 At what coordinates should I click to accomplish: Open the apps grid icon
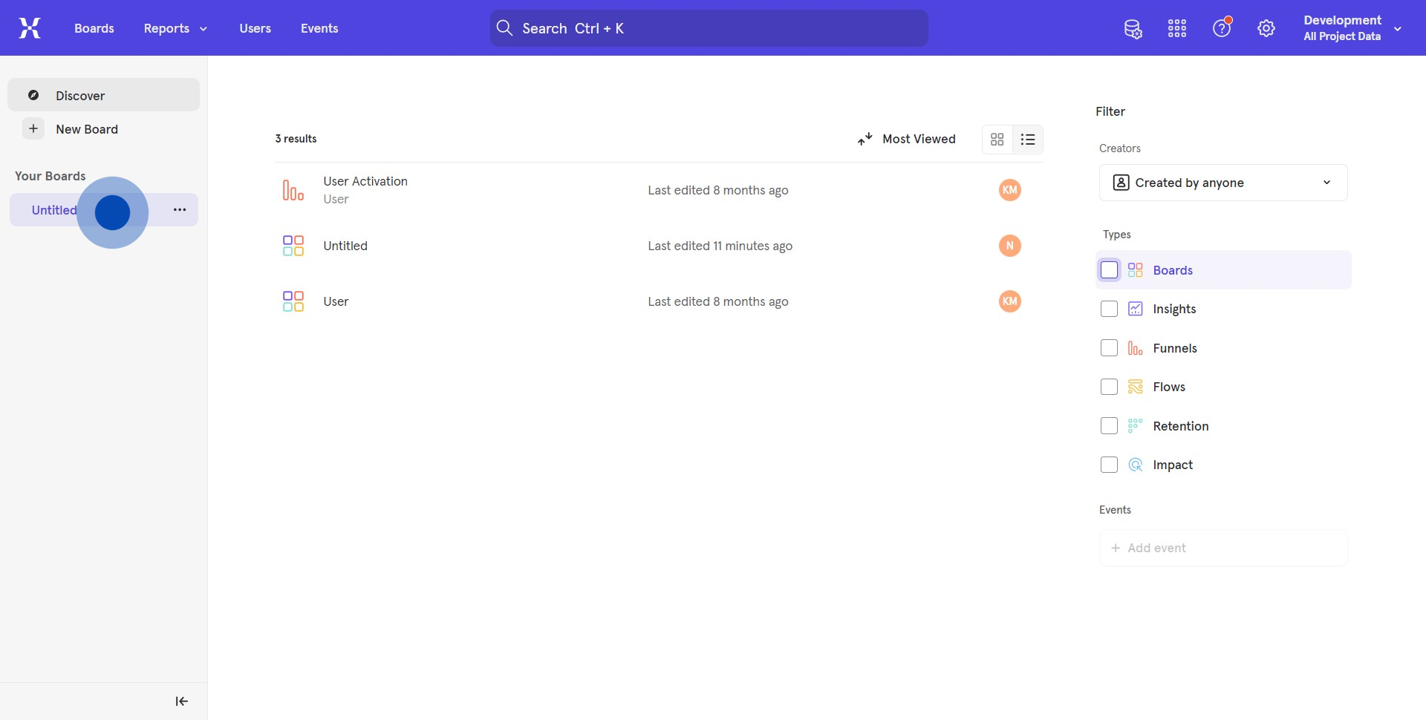1177,29
